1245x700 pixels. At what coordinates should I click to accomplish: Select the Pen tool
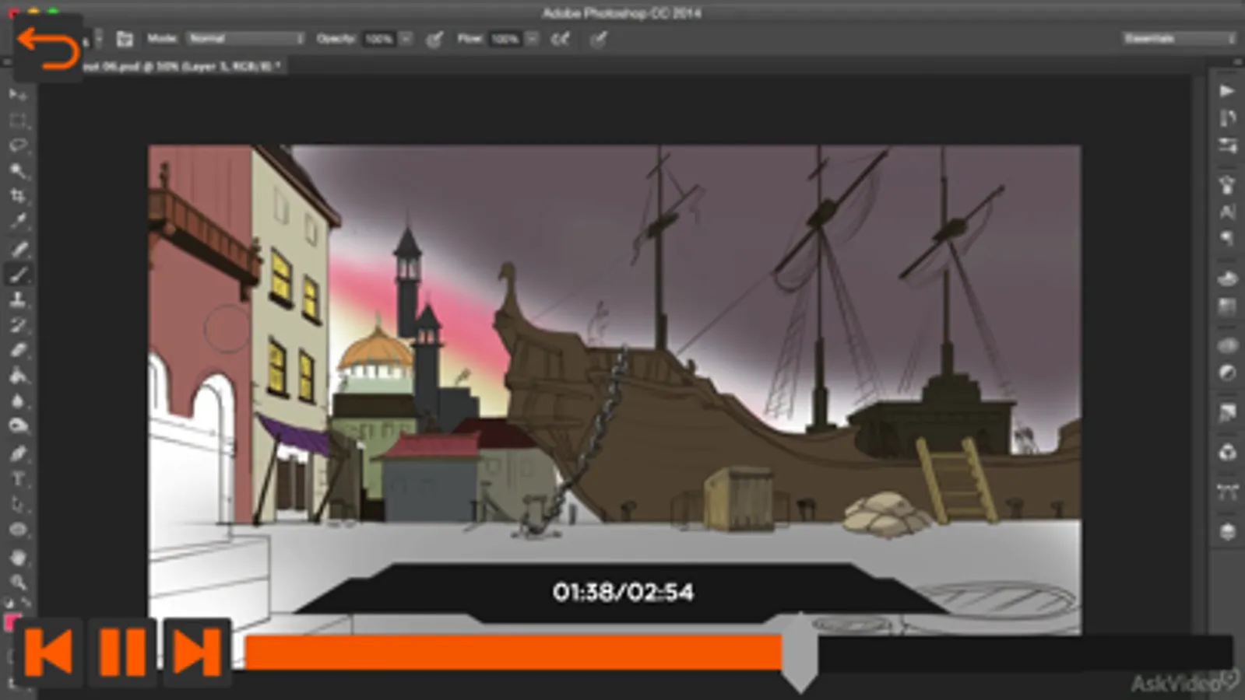tap(18, 453)
